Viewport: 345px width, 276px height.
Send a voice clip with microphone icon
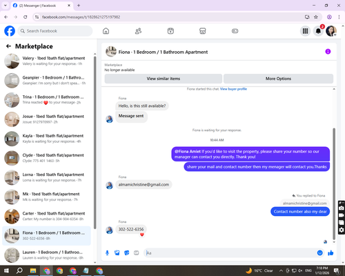(x=107, y=253)
